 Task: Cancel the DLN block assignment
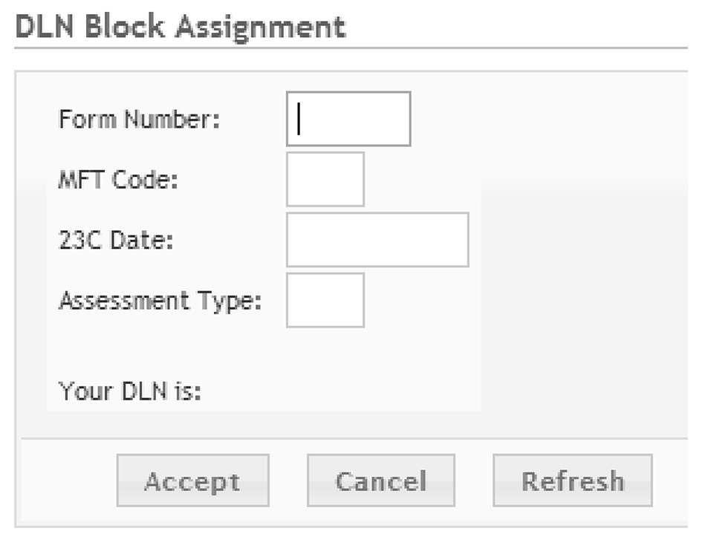point(381,481)
